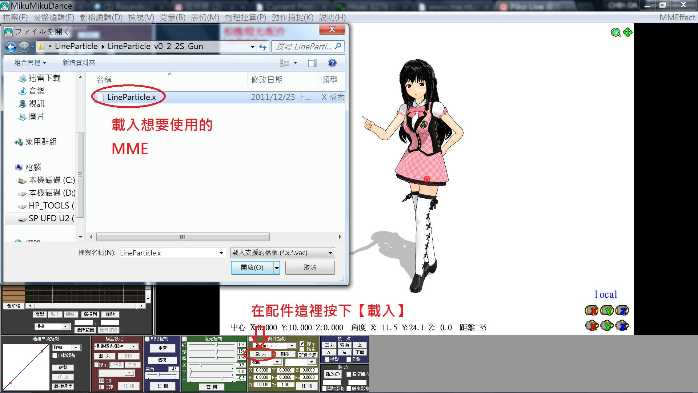
Task: Click 正面 front view button
Action: pyautogui.click(x=329, y=345)
